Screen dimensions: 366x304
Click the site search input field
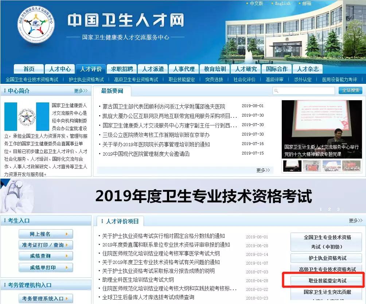(304, 91)
